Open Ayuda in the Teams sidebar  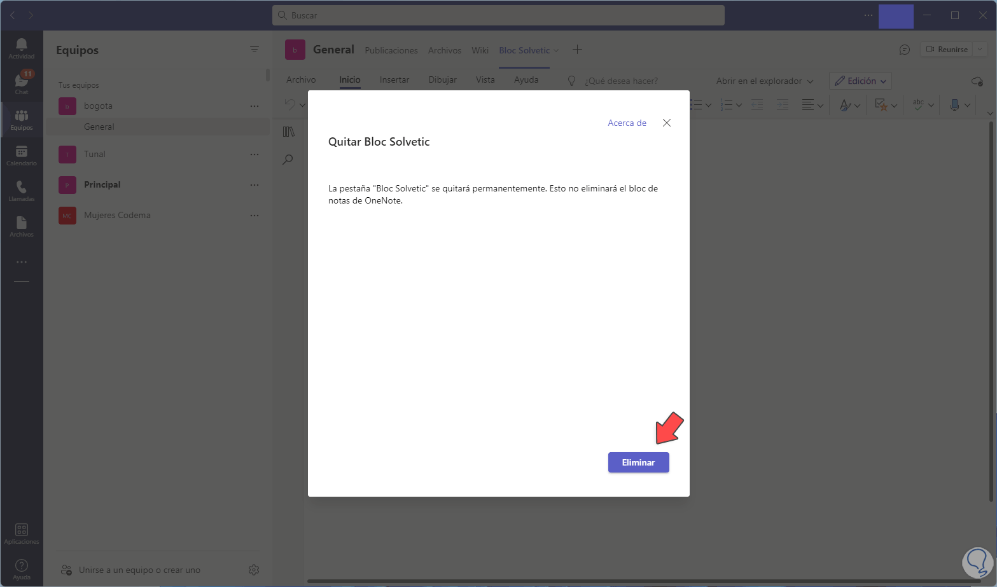[22, 569]
